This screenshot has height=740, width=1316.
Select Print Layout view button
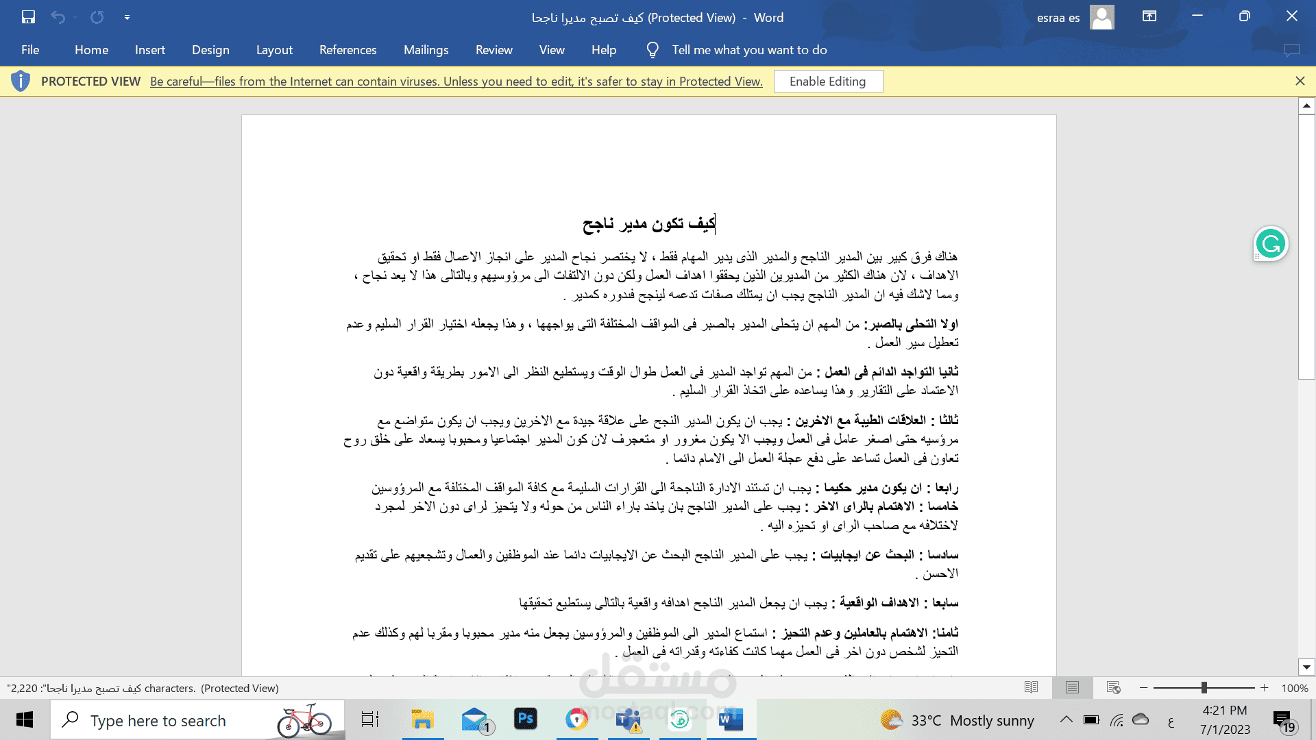(1072, 687)
